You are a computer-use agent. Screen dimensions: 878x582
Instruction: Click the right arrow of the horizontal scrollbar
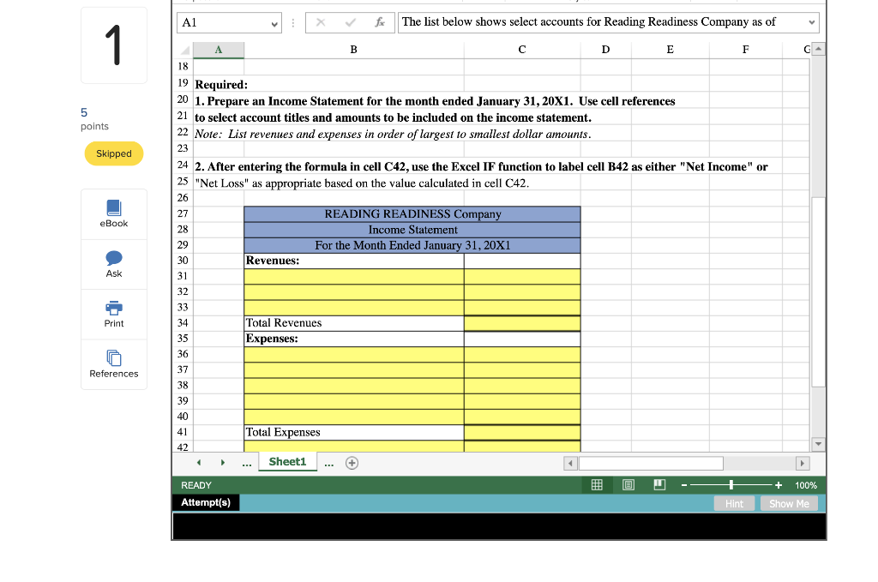(x=803, y=462)
